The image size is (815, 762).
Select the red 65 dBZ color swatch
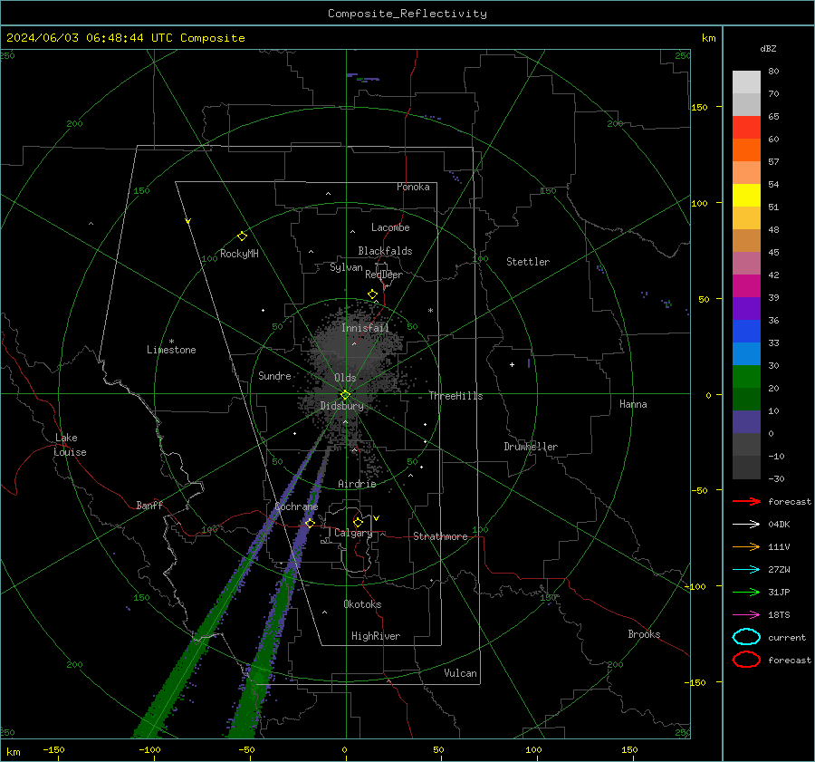tap(746, 127)
